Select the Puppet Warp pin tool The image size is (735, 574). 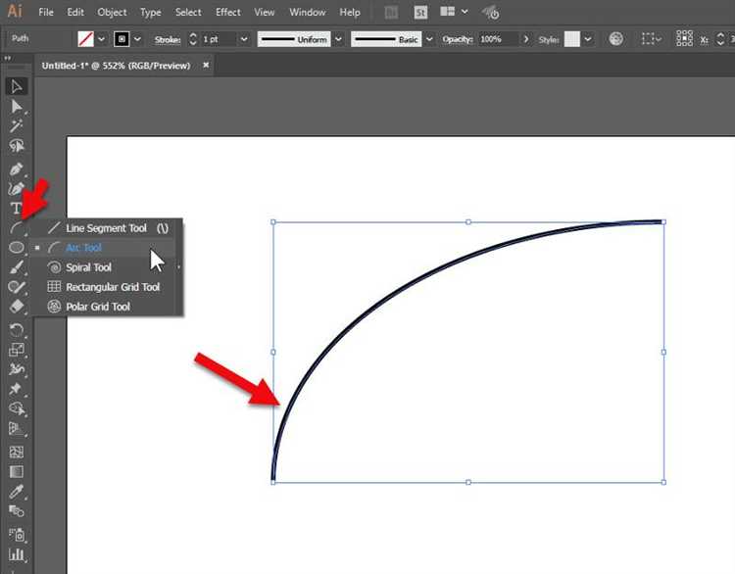(17, 389)
